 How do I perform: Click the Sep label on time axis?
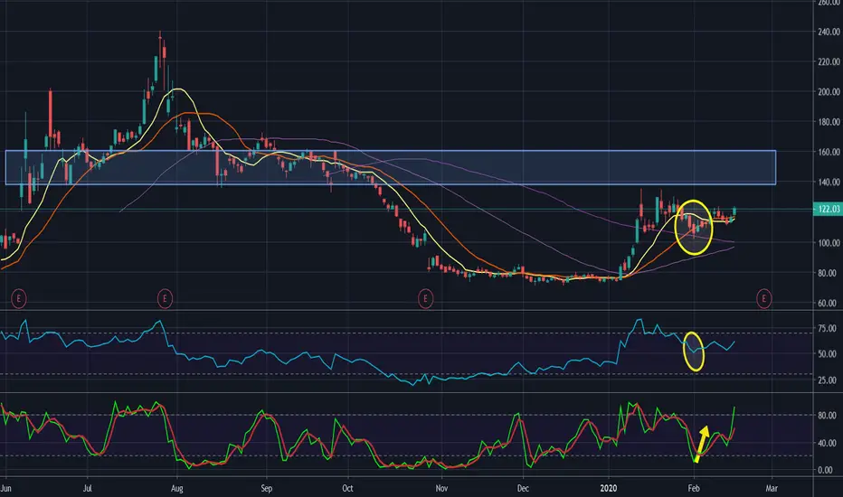pyautogui.click(x=267, y=488)
